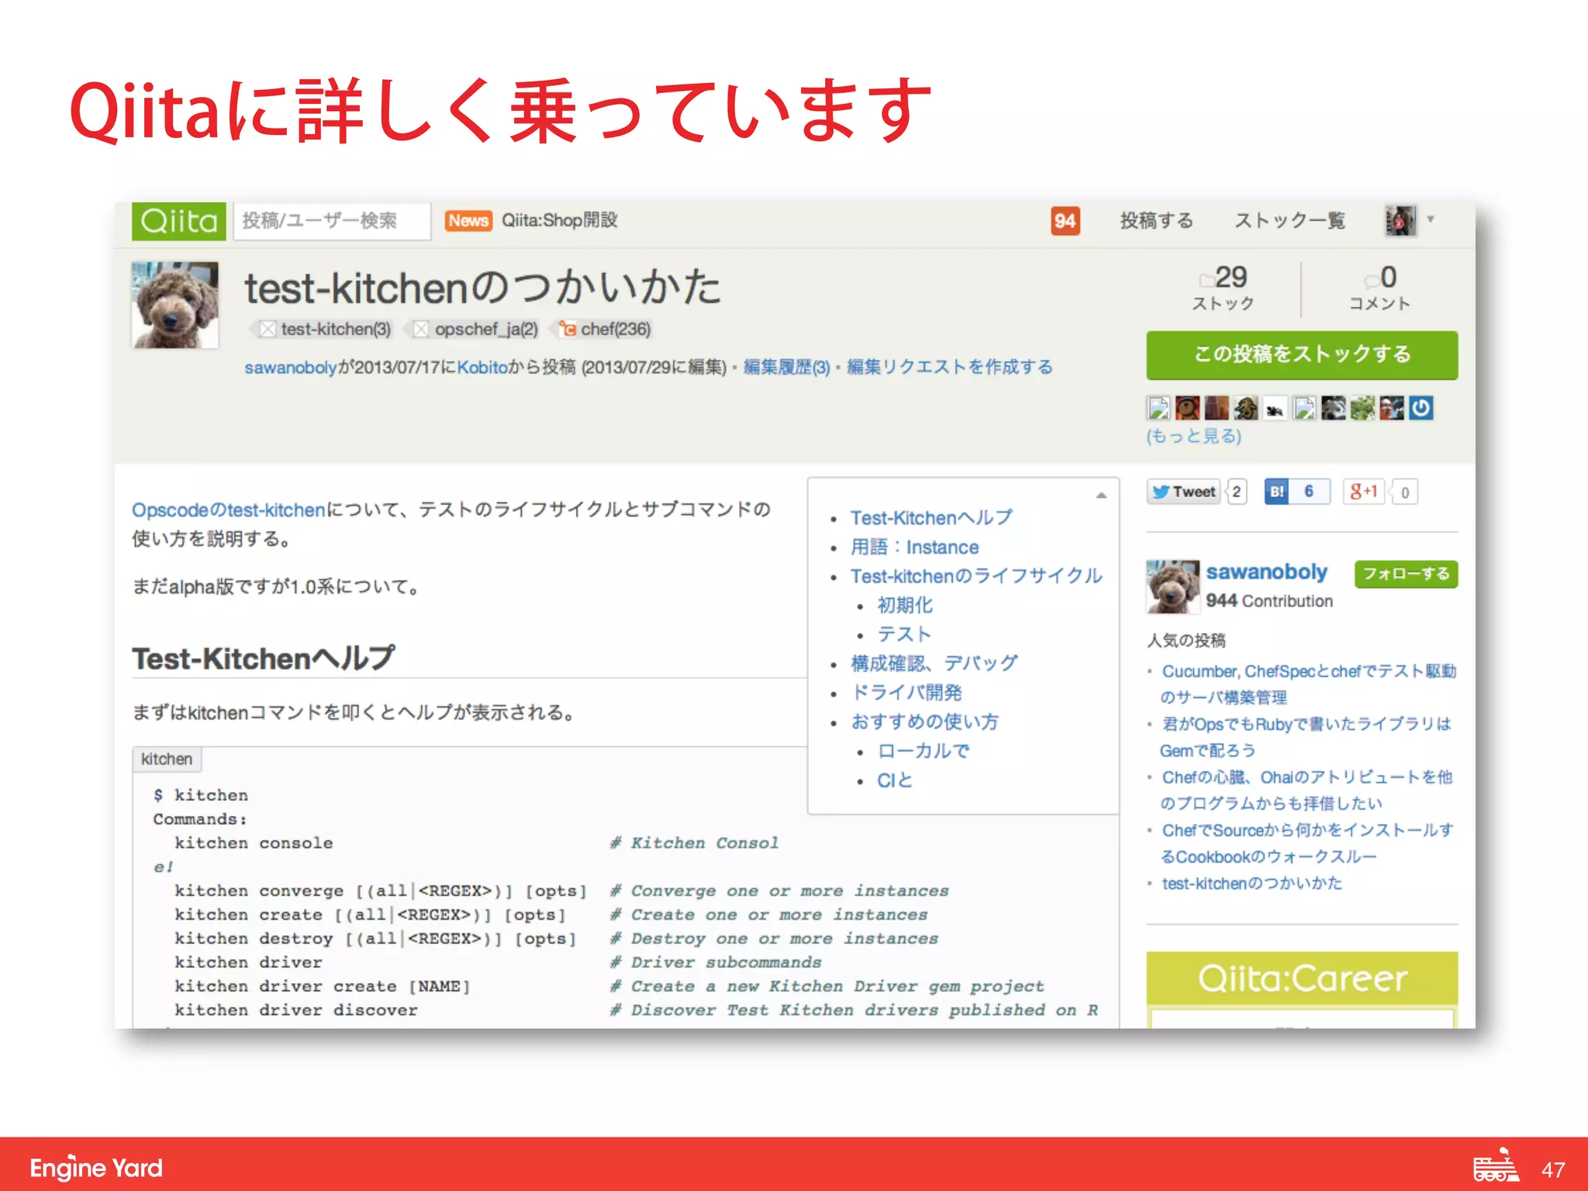
Task: Click the green フォローする button
Action: coord(1406,574)
